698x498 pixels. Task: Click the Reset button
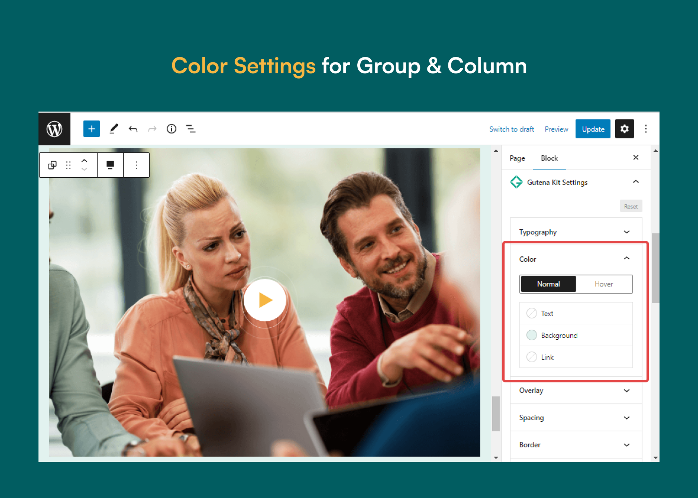[631, 207]
